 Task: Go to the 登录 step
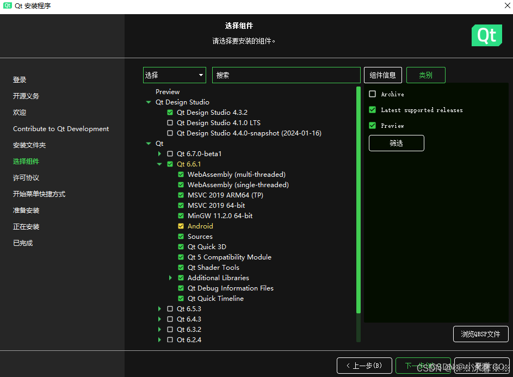coord(20,80)
